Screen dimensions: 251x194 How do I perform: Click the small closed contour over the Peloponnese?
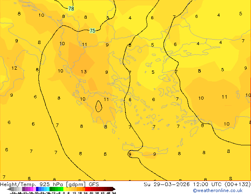[99, 106]
